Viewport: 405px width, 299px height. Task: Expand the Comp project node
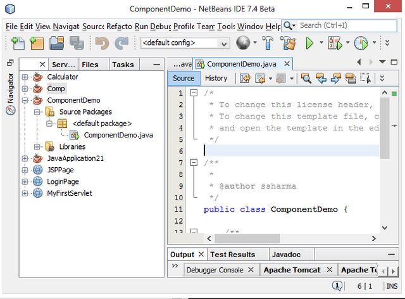[25, 89]
